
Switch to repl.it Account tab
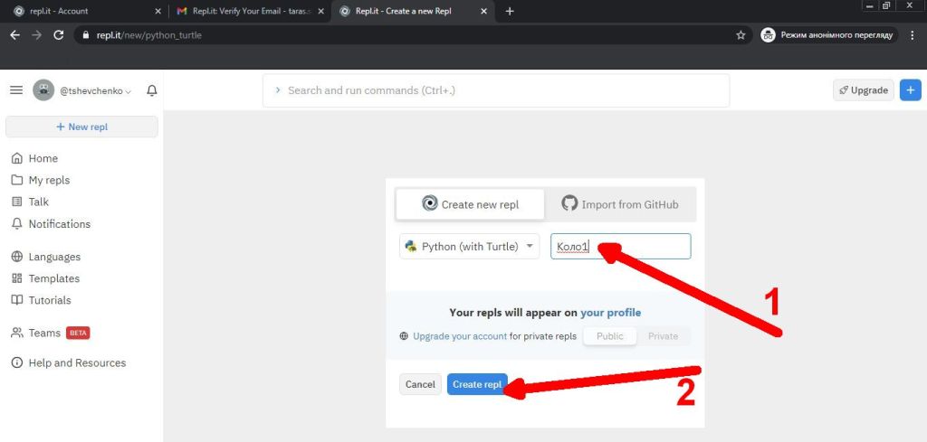(87, 11)
